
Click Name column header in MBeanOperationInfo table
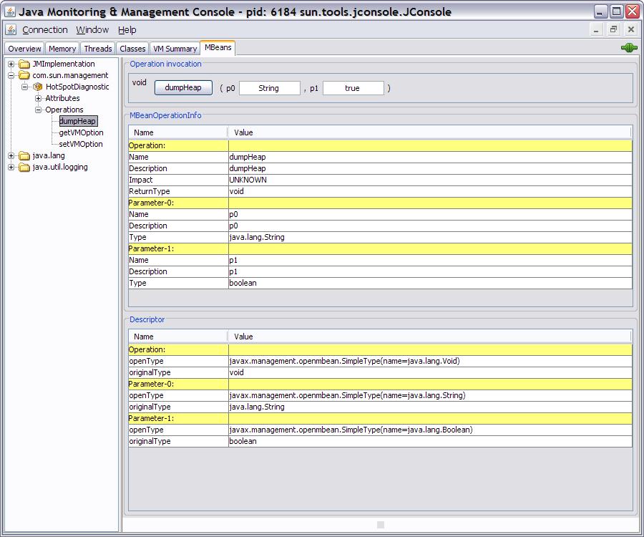point(178,132)
